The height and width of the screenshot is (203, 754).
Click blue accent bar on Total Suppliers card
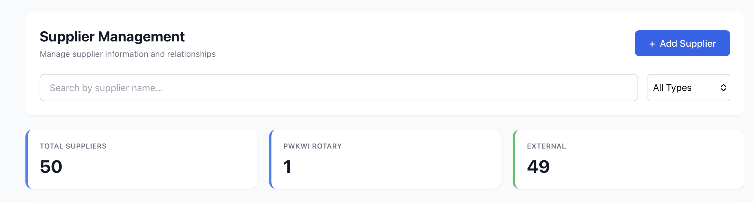point(27,159)
